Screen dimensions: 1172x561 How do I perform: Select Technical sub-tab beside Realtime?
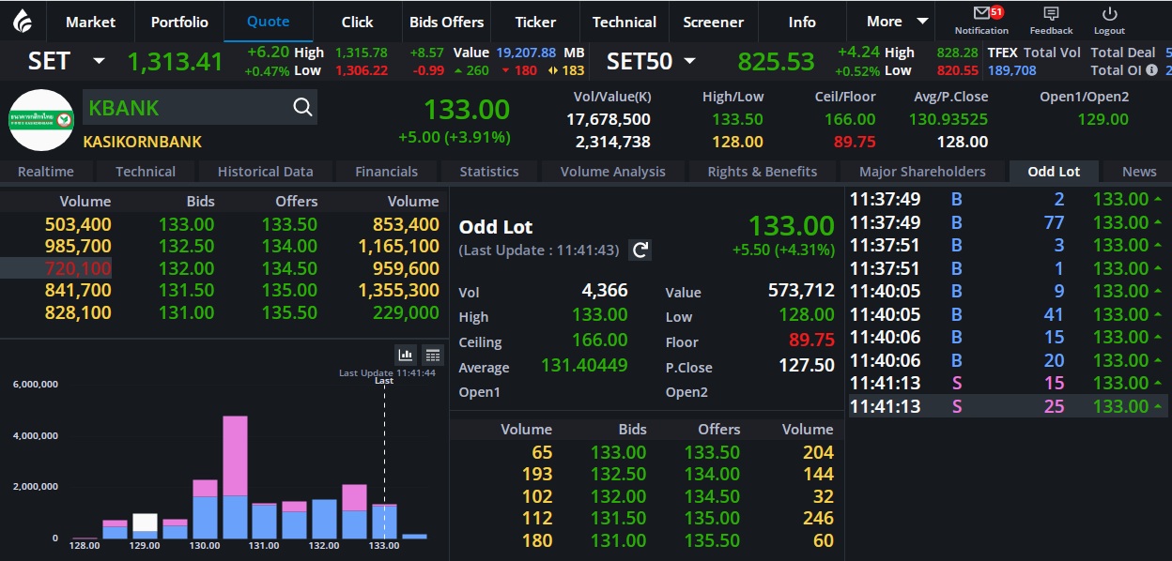pyautogui.click(x=146, y=172)
